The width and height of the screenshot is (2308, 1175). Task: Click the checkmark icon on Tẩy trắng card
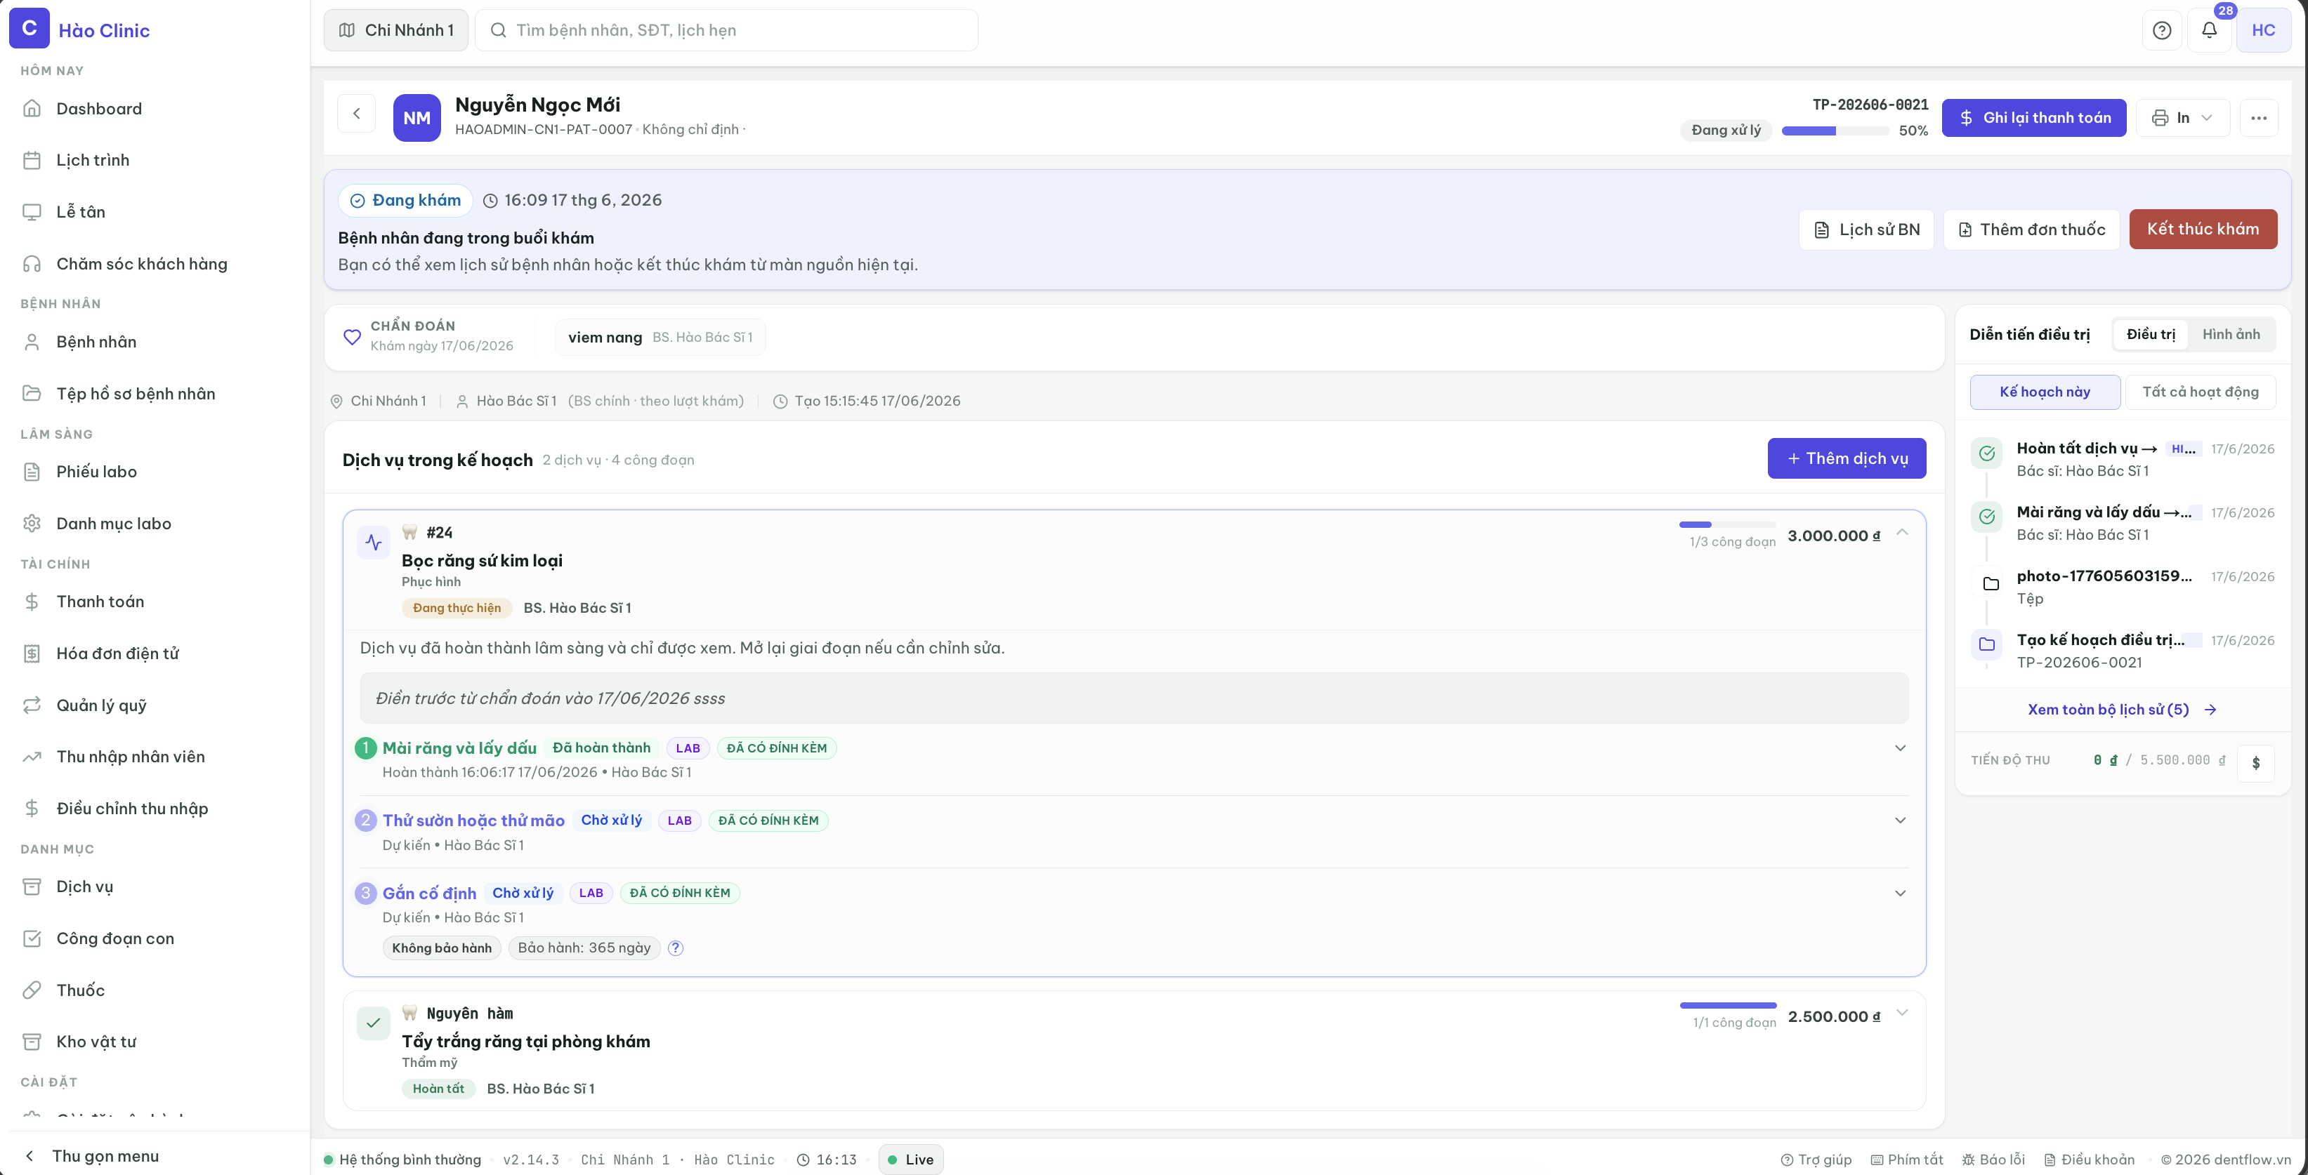click(374, 1023)
